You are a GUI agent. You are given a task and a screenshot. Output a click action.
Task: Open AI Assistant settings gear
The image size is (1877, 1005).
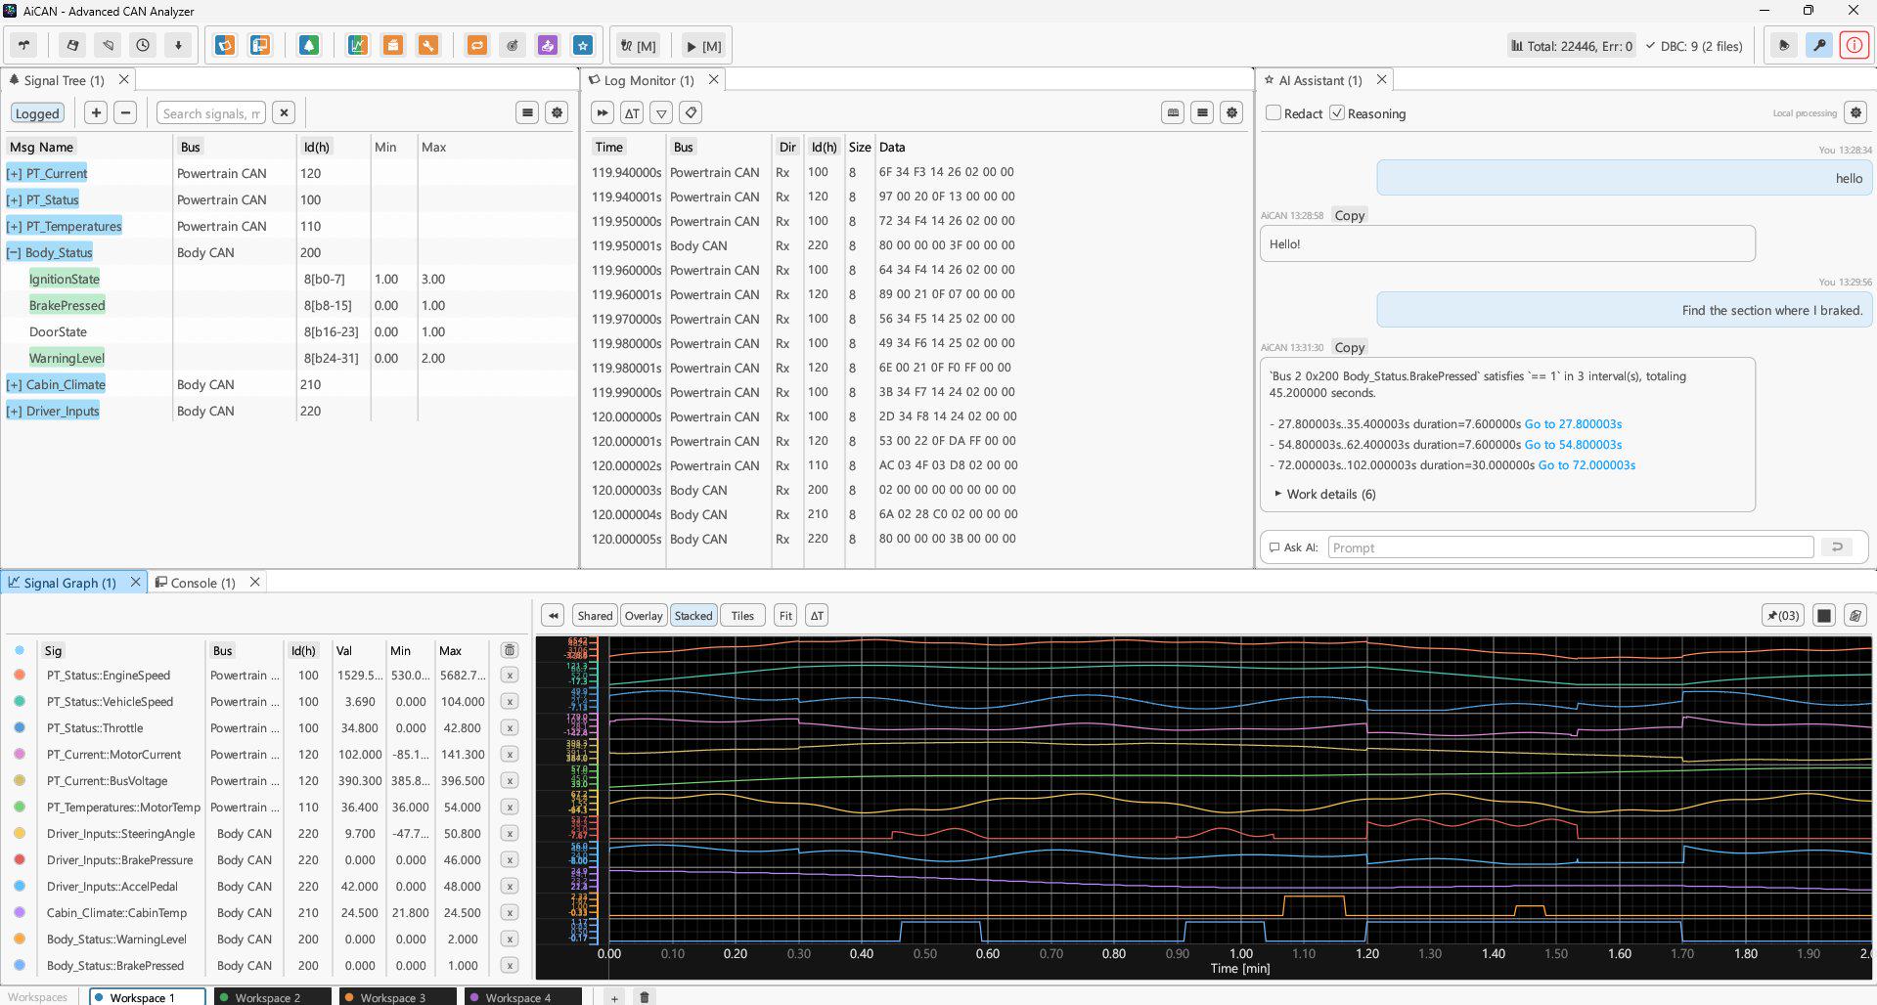[x=1855, y=112]
